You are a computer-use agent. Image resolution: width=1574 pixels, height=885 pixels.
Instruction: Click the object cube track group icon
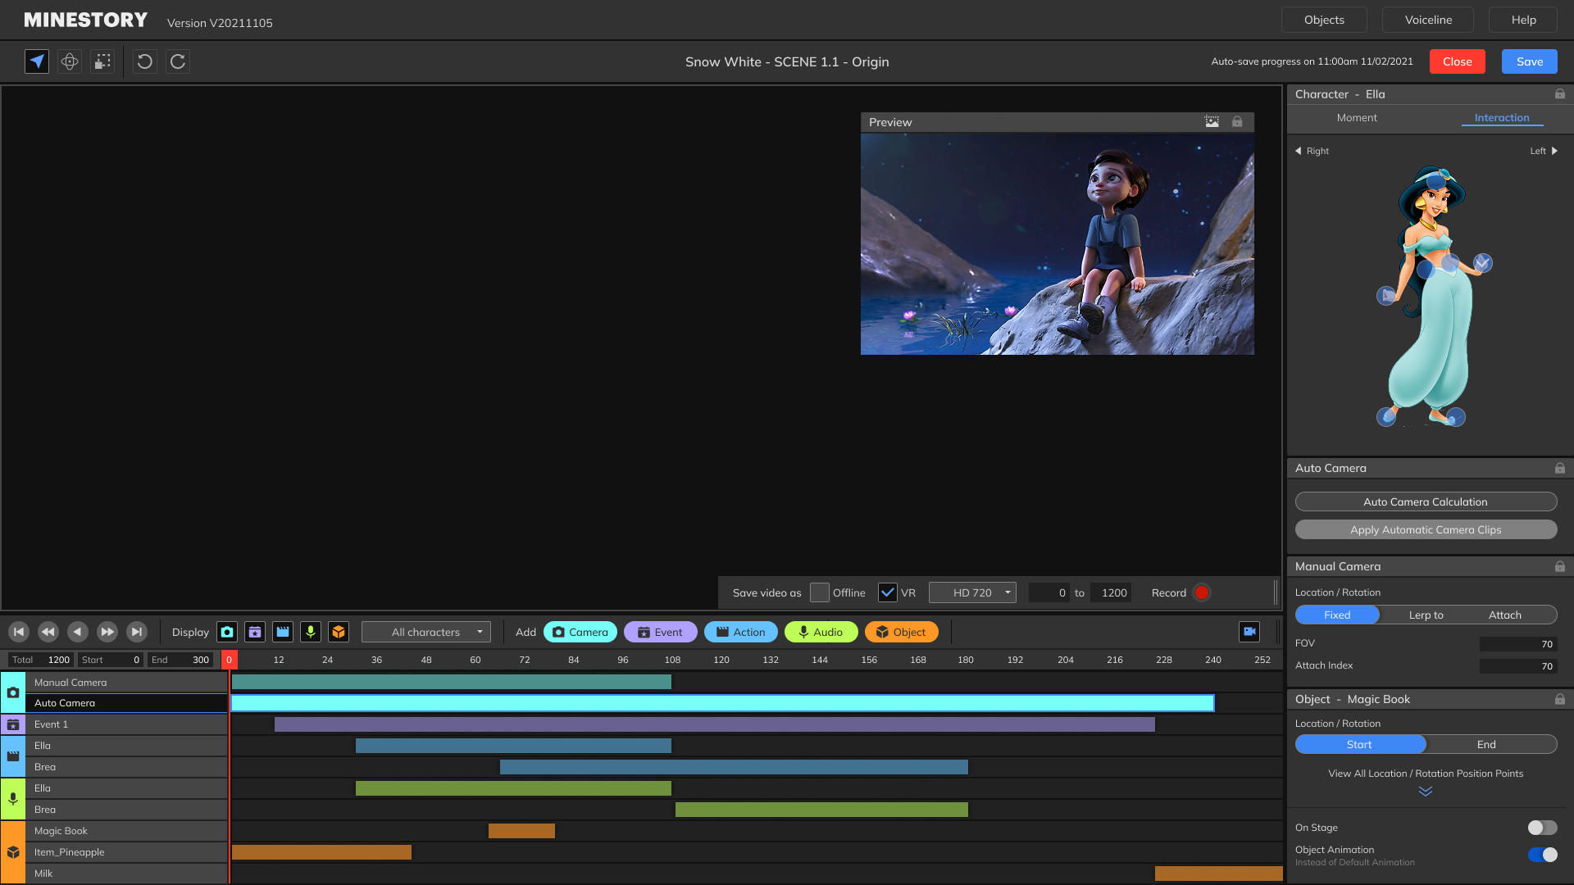click(13, 852)
